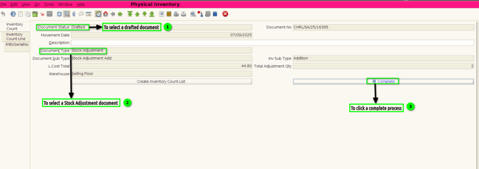This screenshot has width=479, height=169.
Task: Open Archived documents brown icon
Action: pos(169,14)
